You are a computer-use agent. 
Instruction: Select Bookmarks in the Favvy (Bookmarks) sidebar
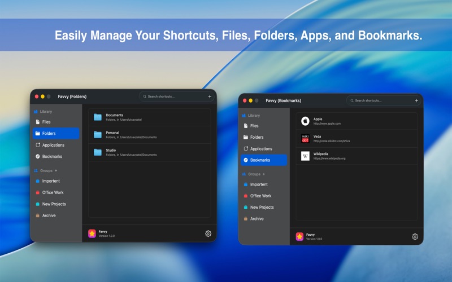264,160
